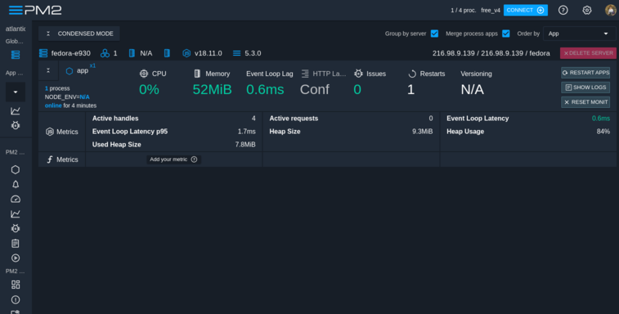This screenshot has height=314, width=619.
Task: Click the Heap Size 9.3MiB value
Action: click(423, 132)
